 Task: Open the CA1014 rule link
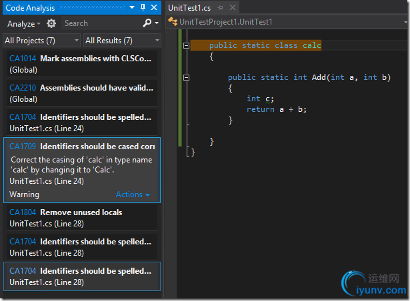23,59
